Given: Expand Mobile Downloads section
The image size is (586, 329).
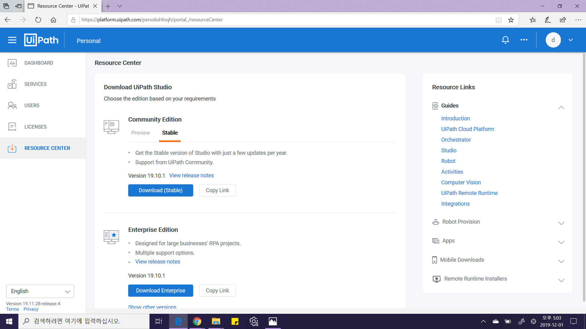Looking at the screenshot, I should click(561, 261).
